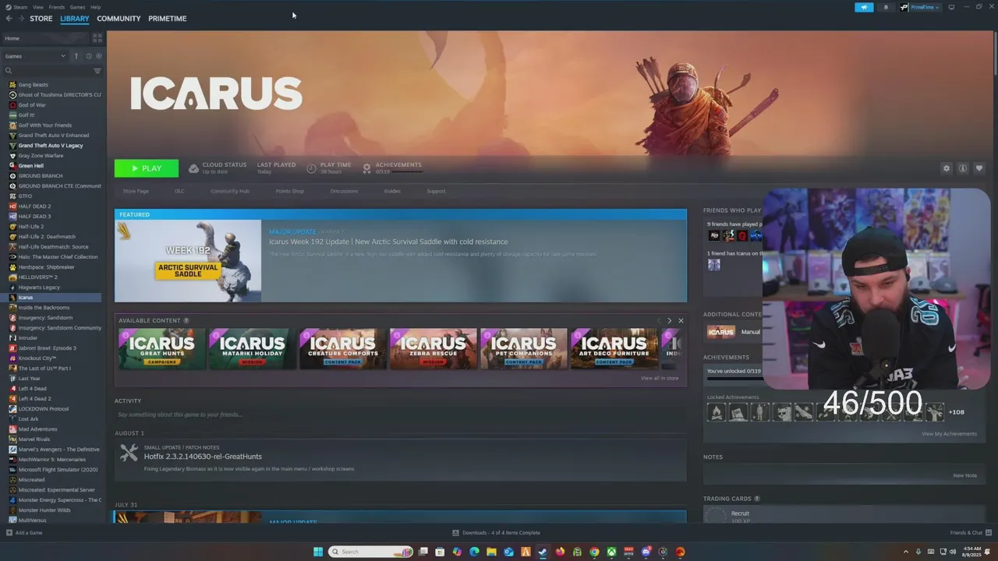Screen dimensions: 998x561
Task: Open Icarus Community Hub link
Action: [230, 191]
